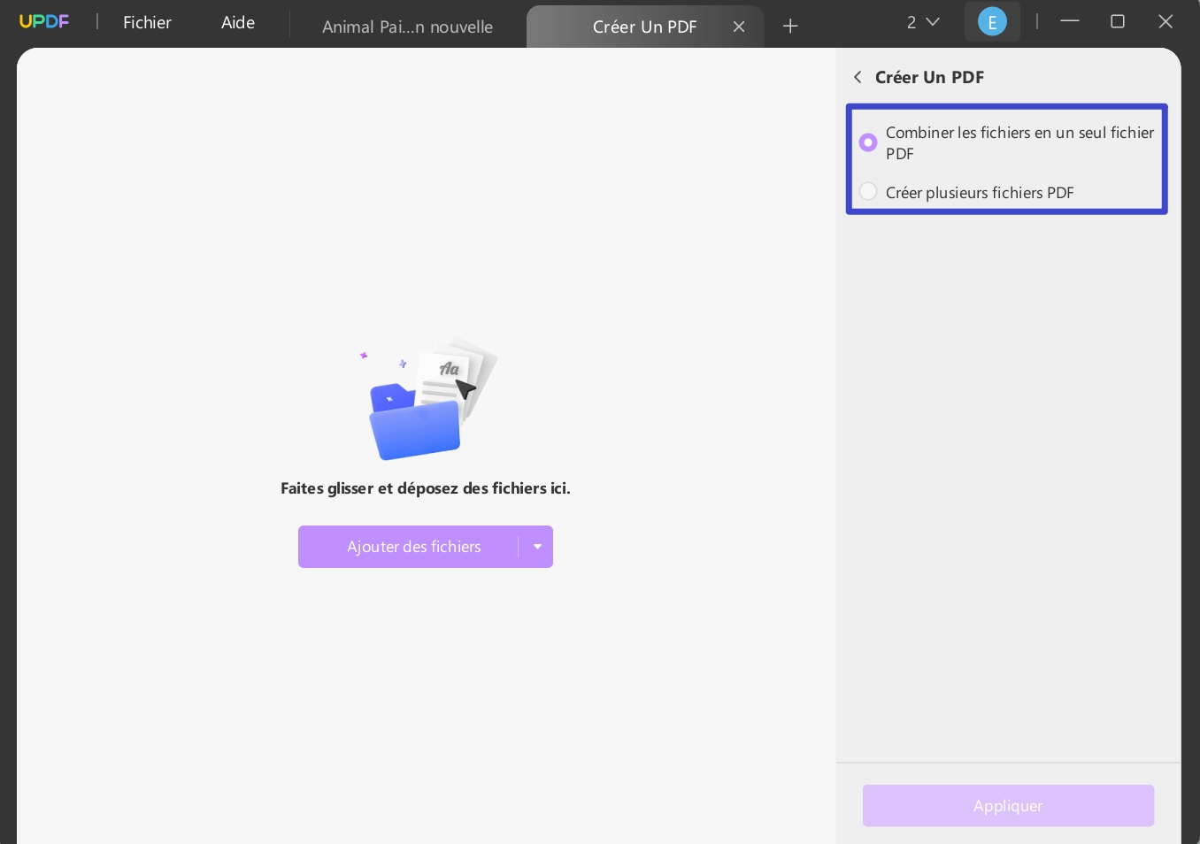Maximize the UPDF window
The width and height of the screenshot is (1200, 844).
(x=1118, y=21)
